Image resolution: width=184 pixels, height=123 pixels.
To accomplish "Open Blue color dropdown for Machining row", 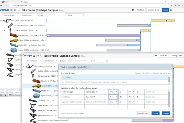I will (x=113, y=97).
